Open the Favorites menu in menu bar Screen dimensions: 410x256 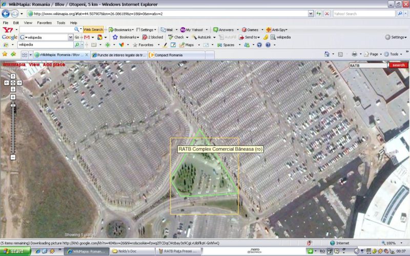click(x=44, y=23)
